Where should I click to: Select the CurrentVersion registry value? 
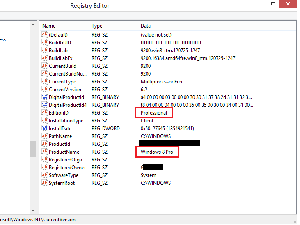point(65,90)
